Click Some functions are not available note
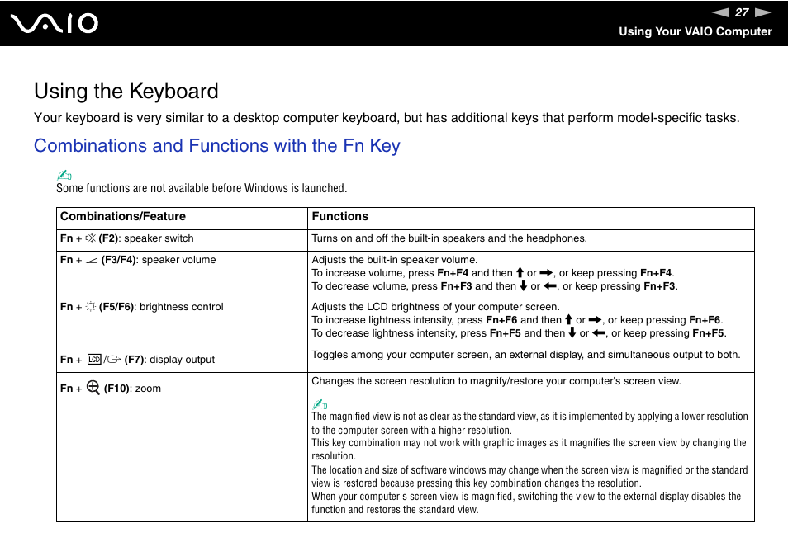Image resolution: width=788 pixels, height=556 pixels. pos(202,188)
